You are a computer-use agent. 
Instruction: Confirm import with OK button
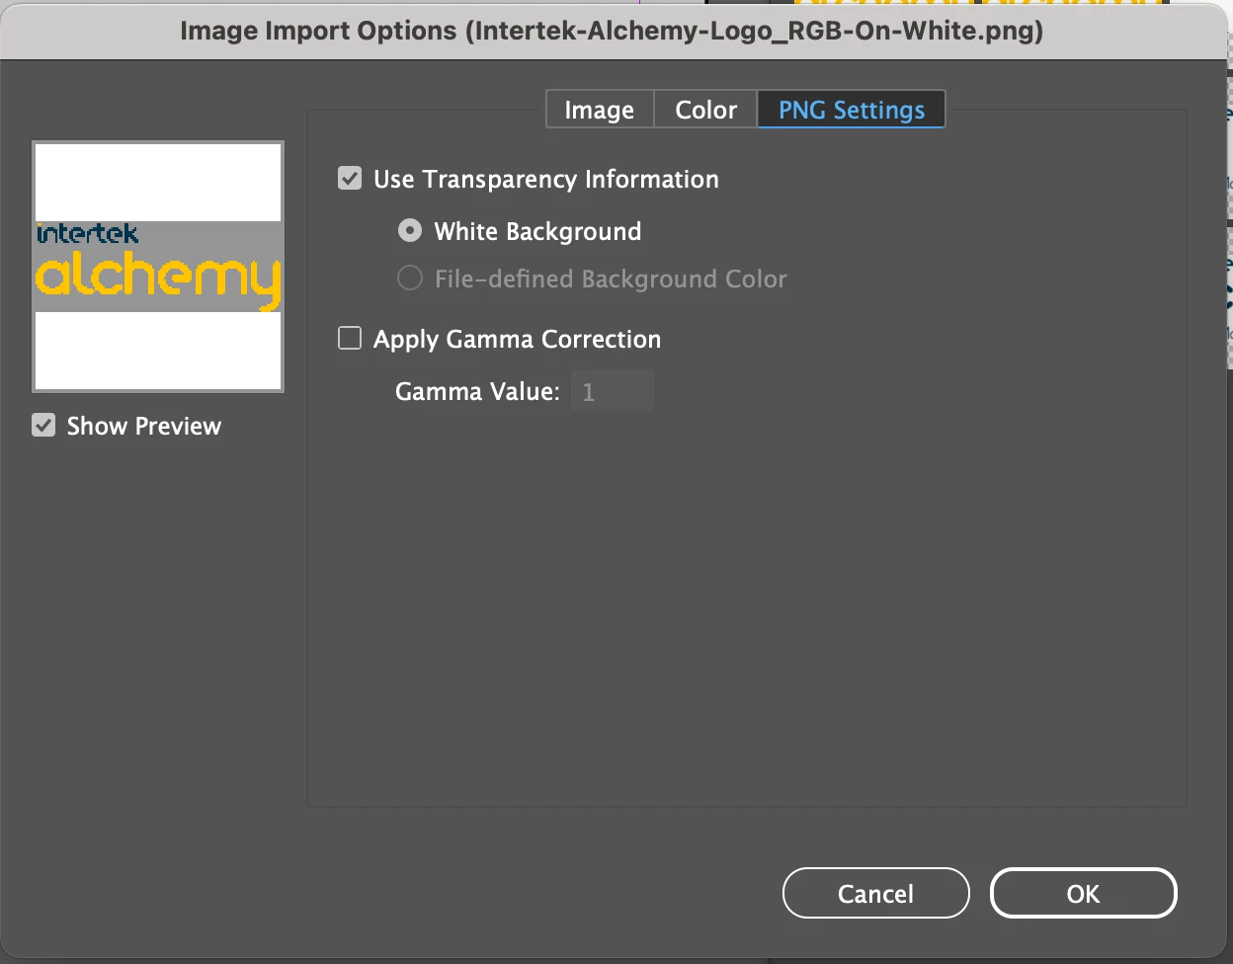[1083, 894]
